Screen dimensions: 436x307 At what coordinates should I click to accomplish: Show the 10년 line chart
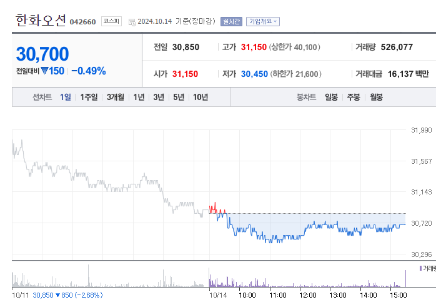(201, 97)
